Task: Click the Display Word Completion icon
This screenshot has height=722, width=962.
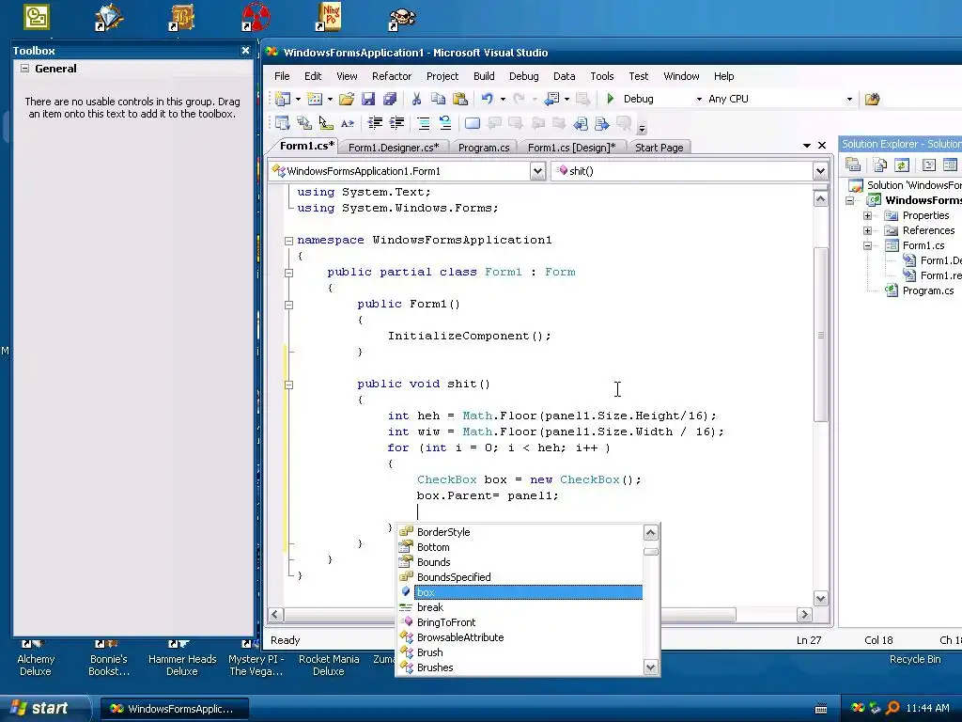Action: coord(348,123)
